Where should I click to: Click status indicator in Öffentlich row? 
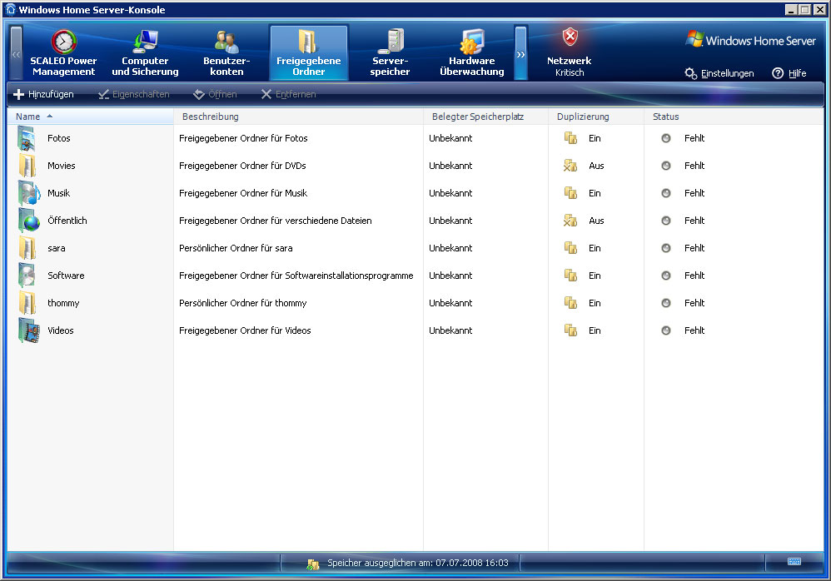tap(666, 221)
